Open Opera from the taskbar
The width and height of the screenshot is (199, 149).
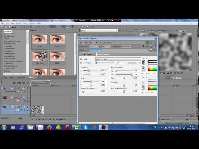coord(67,127)
